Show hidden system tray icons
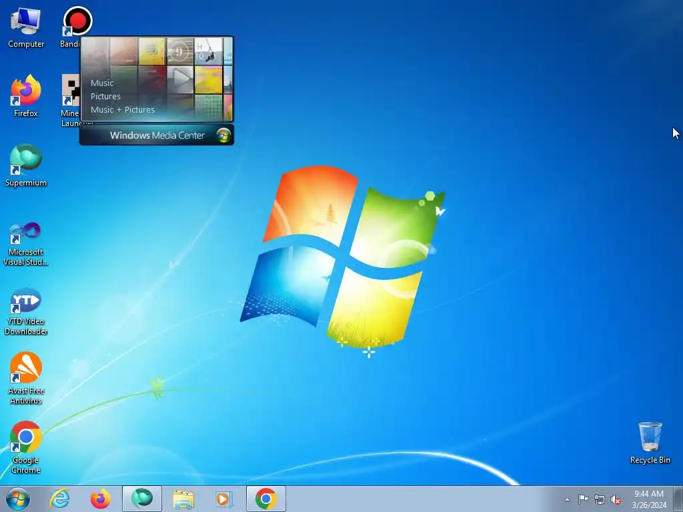The image size is (683, 512). click(x=567, y=499)
